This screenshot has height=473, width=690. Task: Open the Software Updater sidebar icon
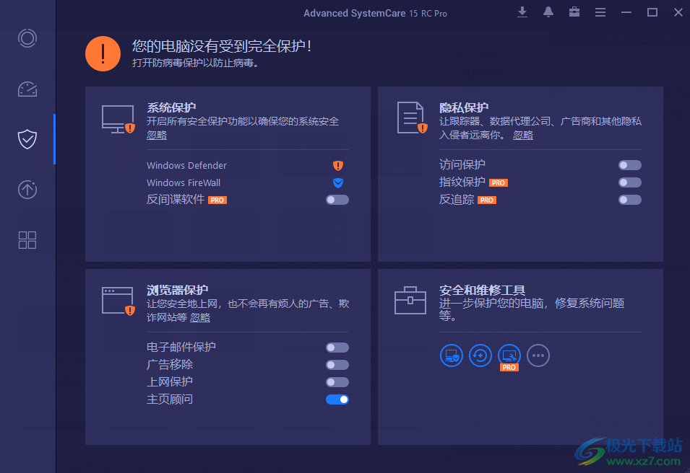click(x=27, y=190)
